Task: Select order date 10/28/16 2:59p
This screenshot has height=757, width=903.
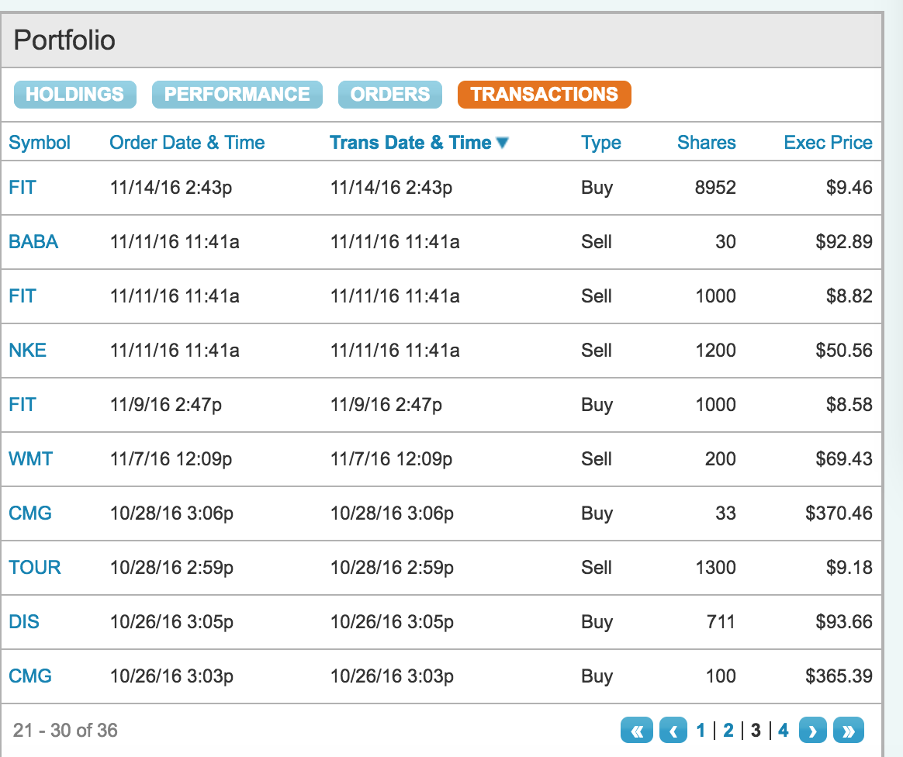Action: pos(171,568)
